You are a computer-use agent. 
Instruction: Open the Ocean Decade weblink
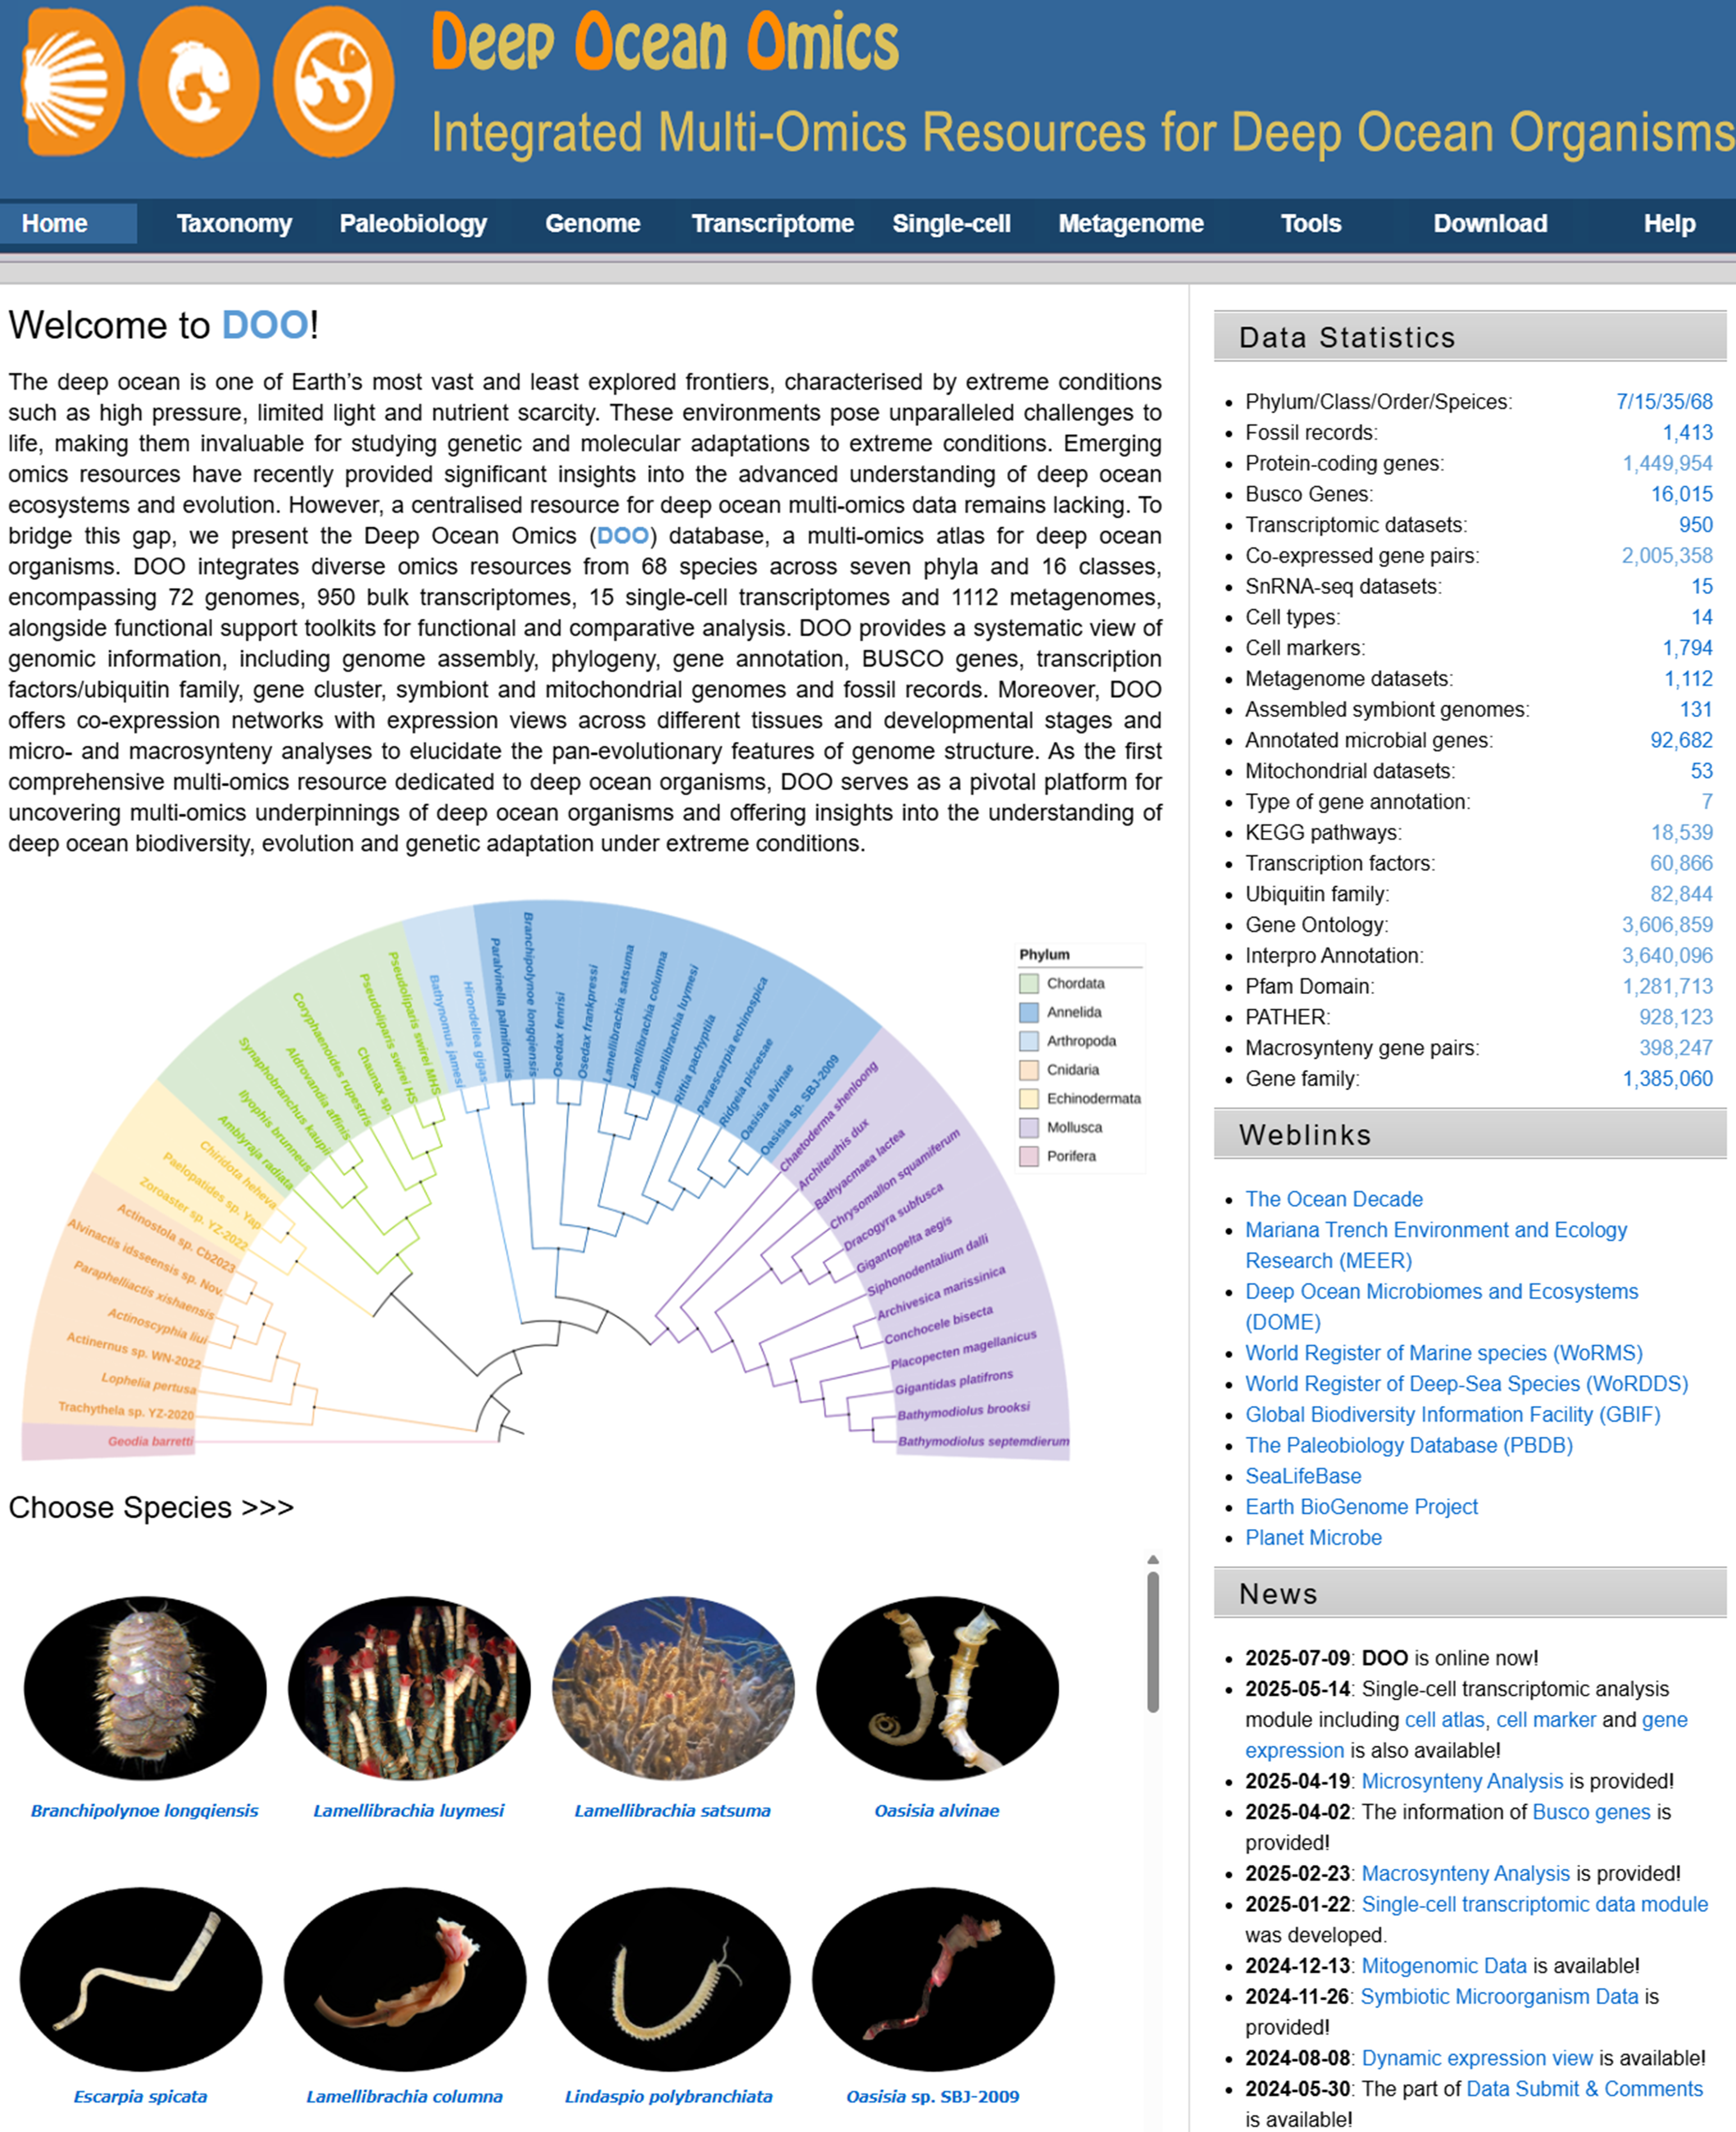pyautogui.click(x=1333, y=1199)
